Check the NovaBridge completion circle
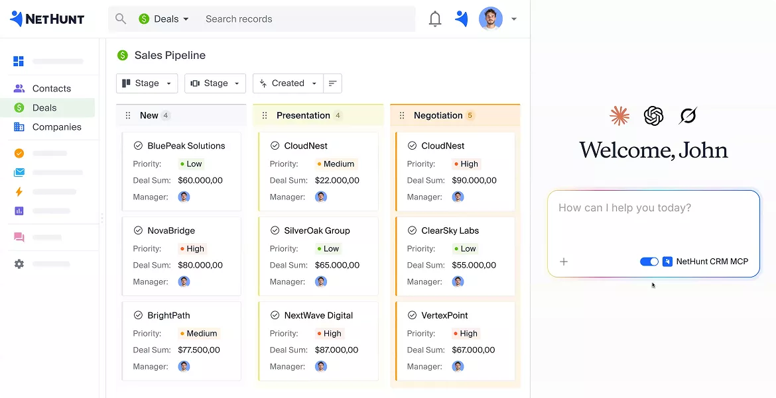This screenshot has width=776, height=398. 138,230
